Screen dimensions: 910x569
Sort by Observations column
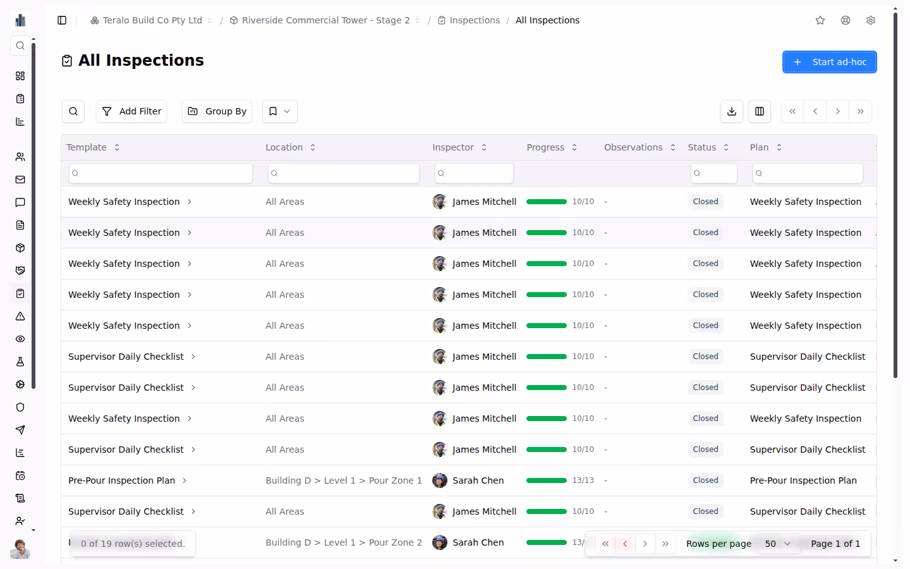pyautogui.click(x=640, y=147)
